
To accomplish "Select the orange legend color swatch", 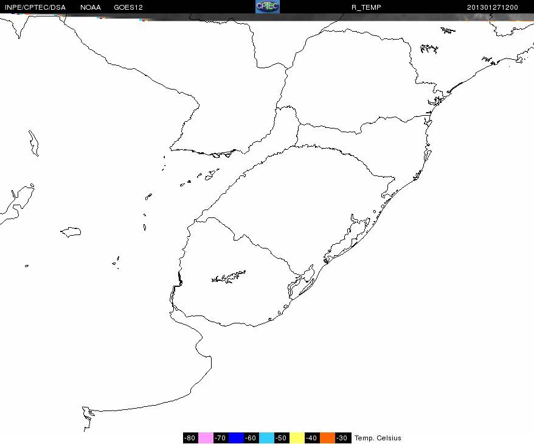I will pos(327,438).
